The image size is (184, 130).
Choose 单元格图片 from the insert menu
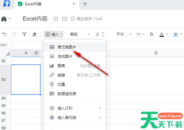pyautogui.click(x=67, y=47)
